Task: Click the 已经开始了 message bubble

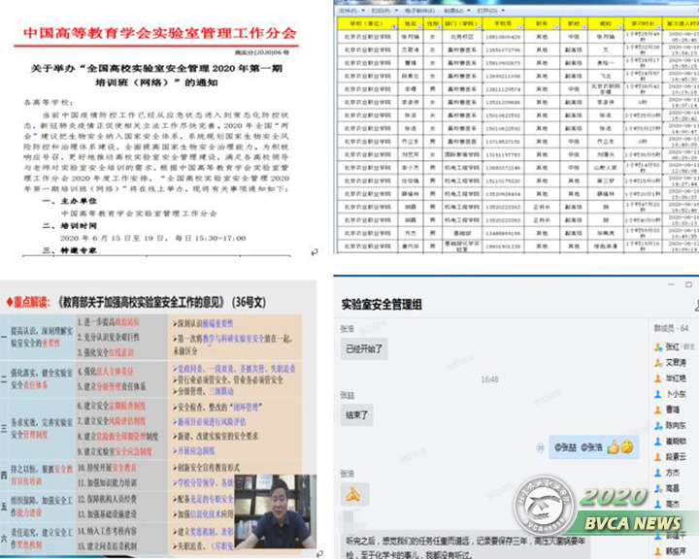Action: (x=365, y=346)
